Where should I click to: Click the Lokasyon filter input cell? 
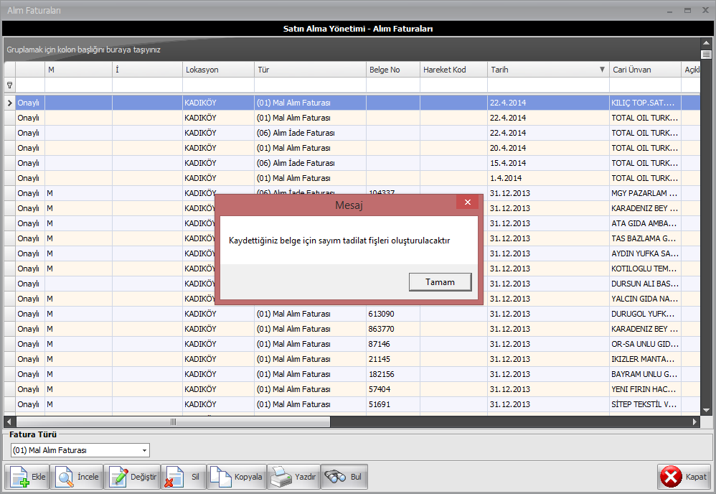click(x=218, y=85)
